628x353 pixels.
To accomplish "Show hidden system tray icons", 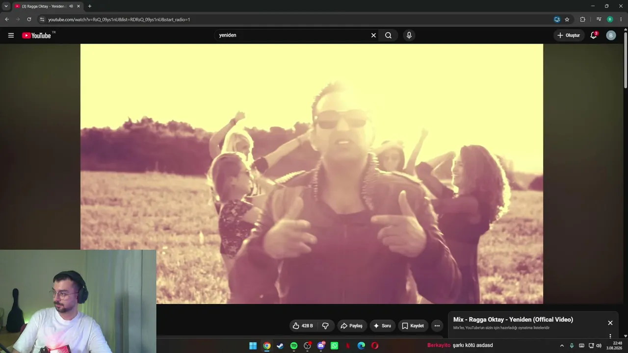I will click(x=562, y=346).
